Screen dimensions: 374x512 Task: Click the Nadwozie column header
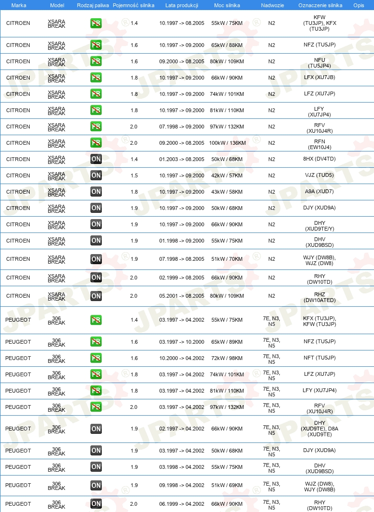pyautogui.click(x=272, y=5)
